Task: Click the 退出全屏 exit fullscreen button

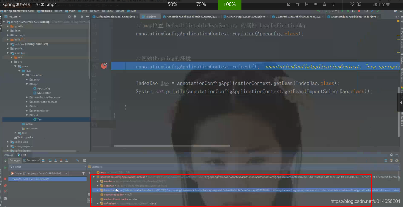Action: (x=381, y=4)
